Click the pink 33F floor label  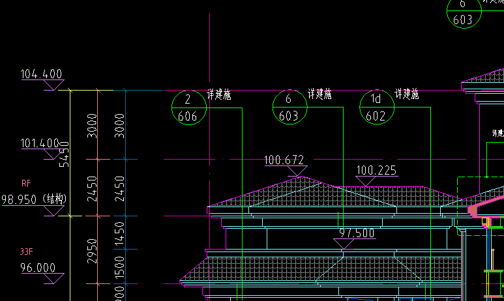coord(26,251)
